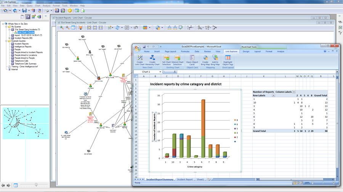Collapse the My Queries tree folder

[x=6, y=27]
